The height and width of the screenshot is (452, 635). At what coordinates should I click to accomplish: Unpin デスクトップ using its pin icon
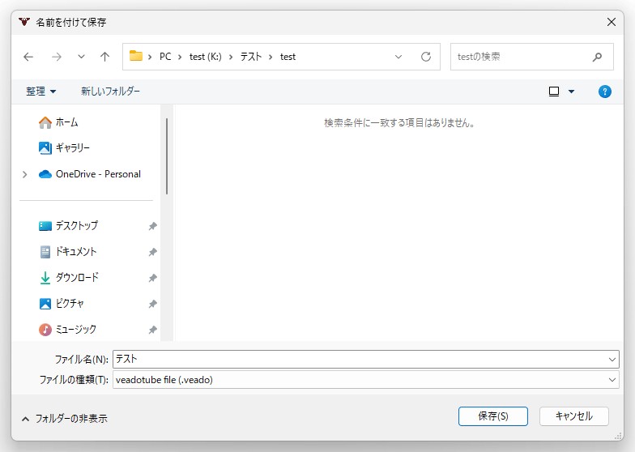pos(152,227)
